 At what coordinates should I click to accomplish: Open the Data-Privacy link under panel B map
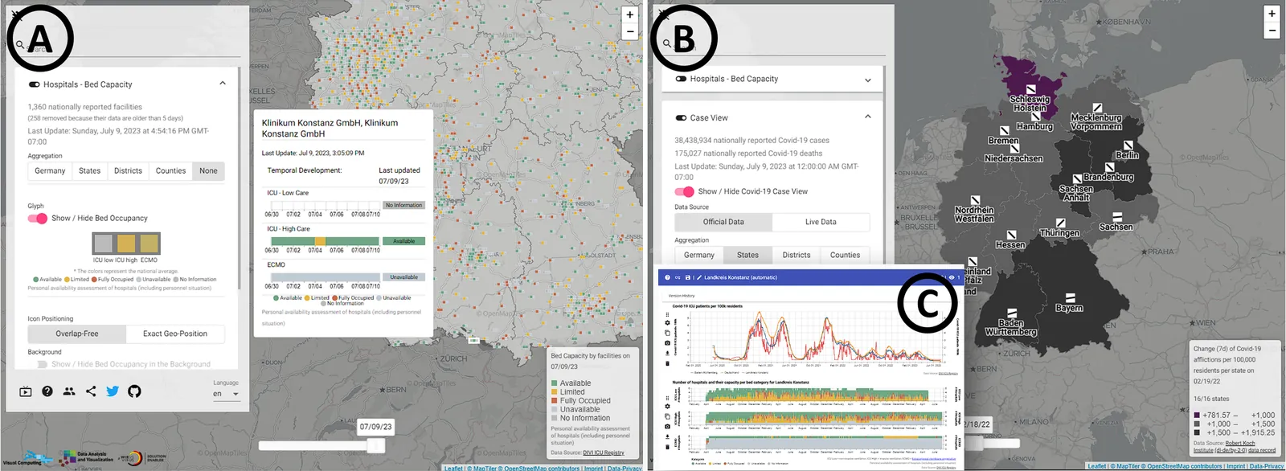click(x=1267, y=466)
